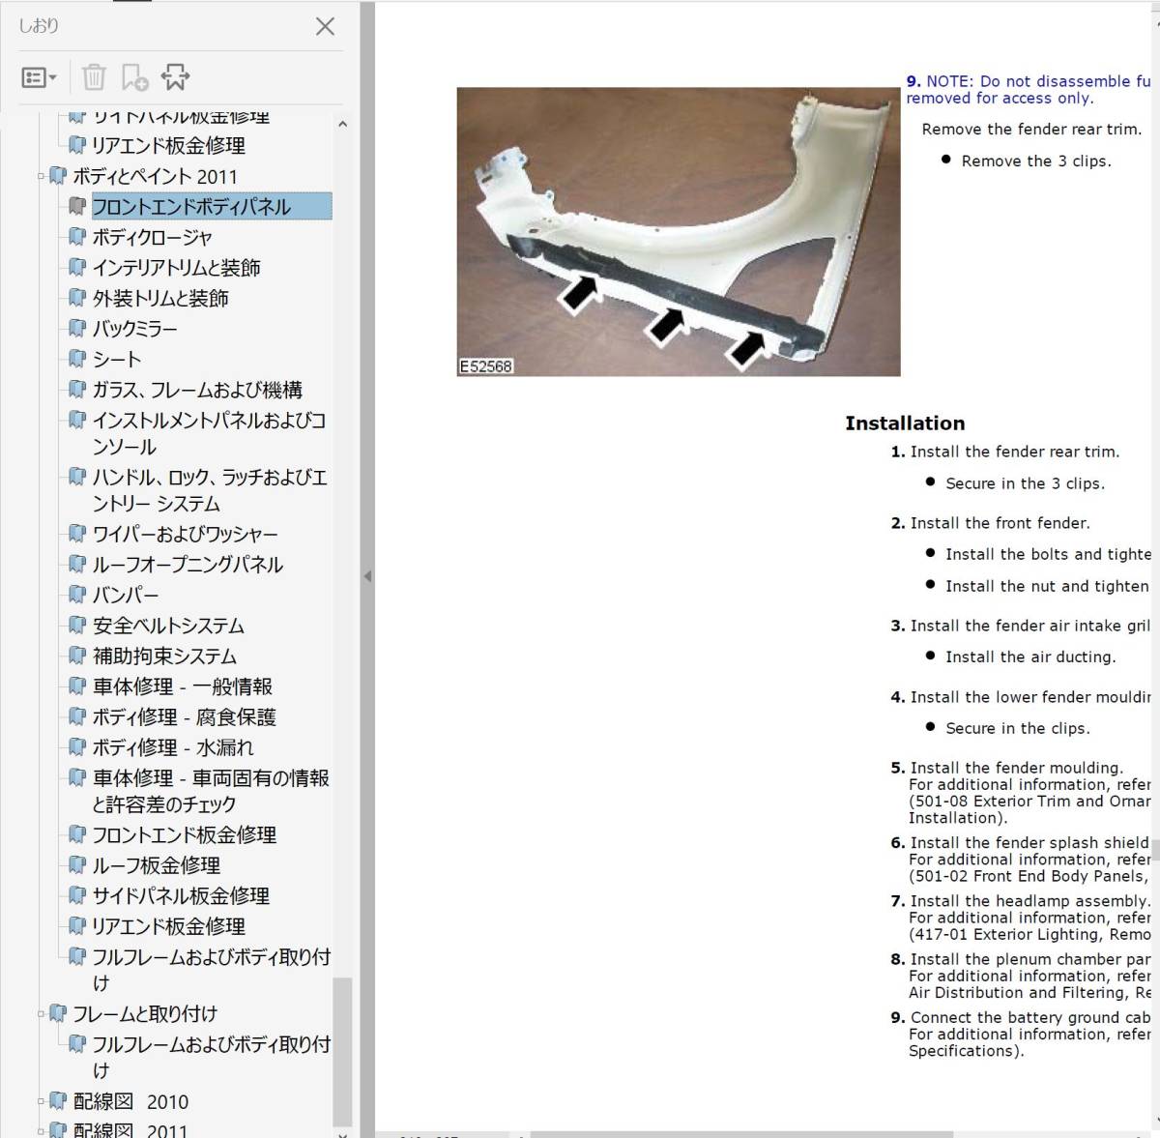This screenshot has height=1138, width=1160.
Task: Click bookmark icon beside 補助拘束システム
Action: [x=77, y=656]
